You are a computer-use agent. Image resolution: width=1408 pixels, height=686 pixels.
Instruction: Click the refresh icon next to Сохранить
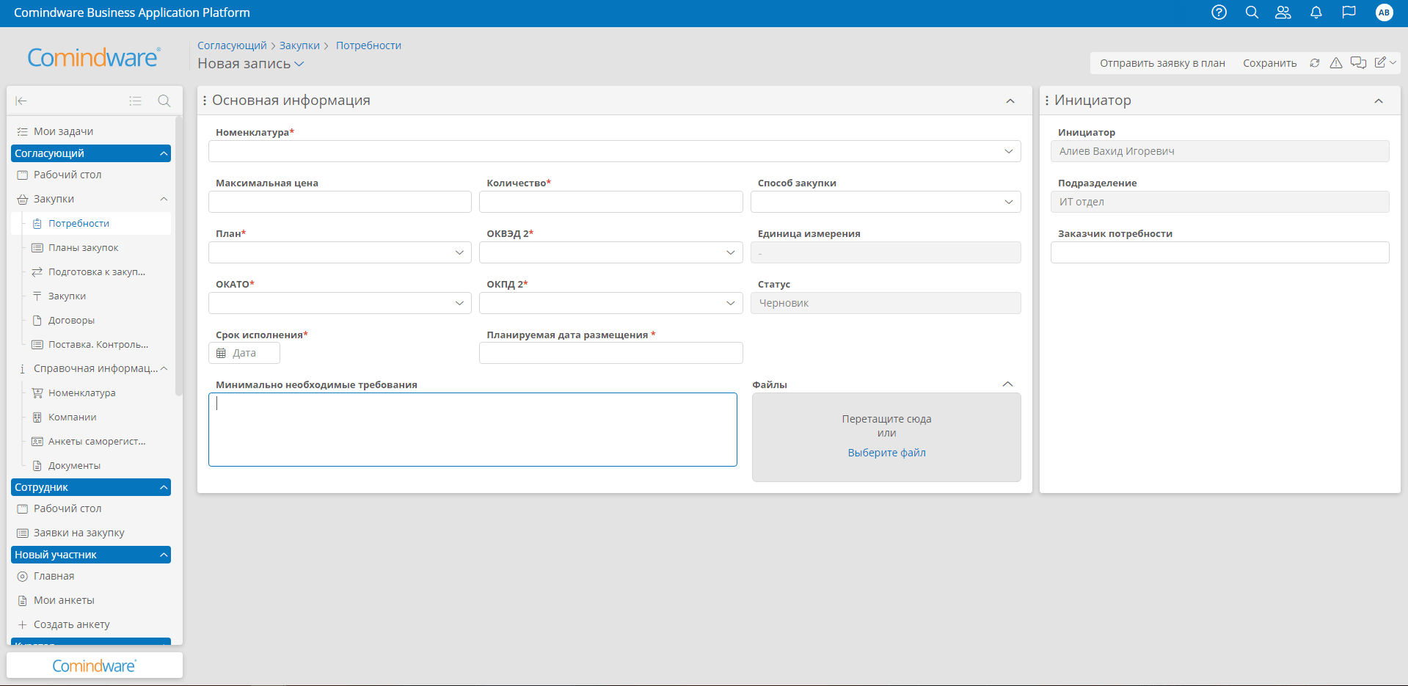(x=1315, y=63)
